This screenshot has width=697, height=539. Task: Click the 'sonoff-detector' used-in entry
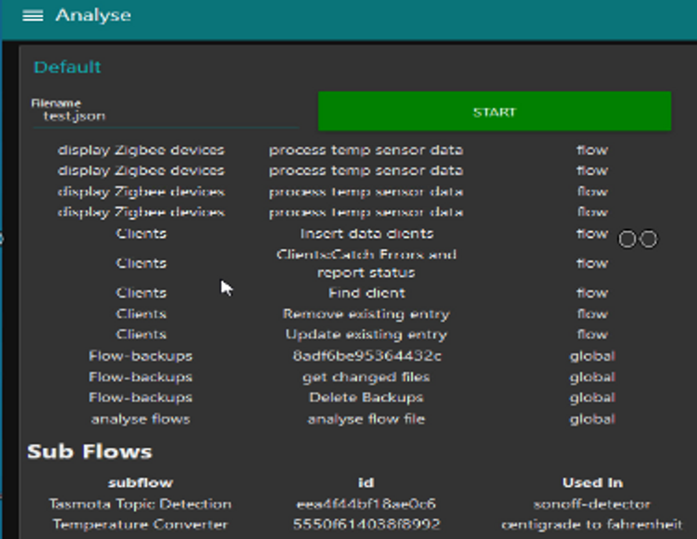tap(592, 504)
